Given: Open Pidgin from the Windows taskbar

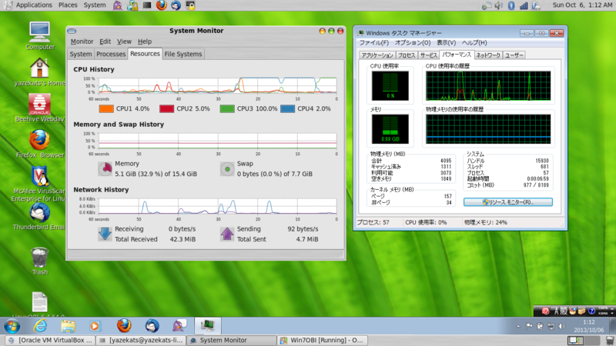Looking at the screenshot, I should [x=179, y=325].
